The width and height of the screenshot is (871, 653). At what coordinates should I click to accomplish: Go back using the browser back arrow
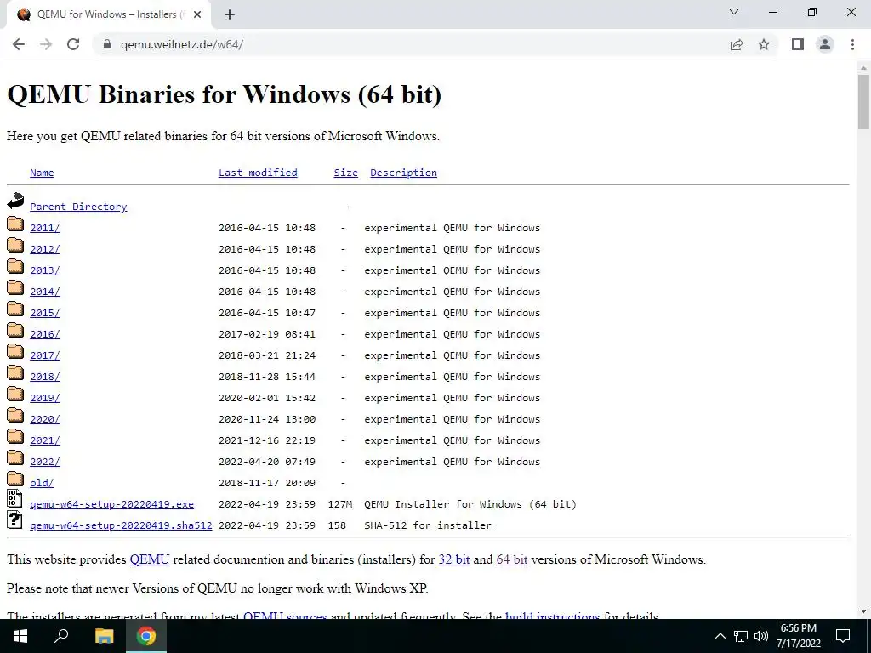pyautogui.click(x=19, y=44)
